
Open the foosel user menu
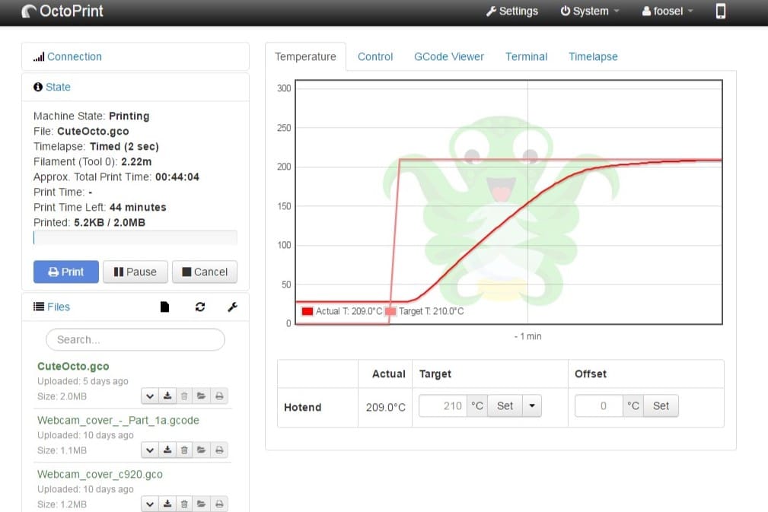[x=667, y=11]
